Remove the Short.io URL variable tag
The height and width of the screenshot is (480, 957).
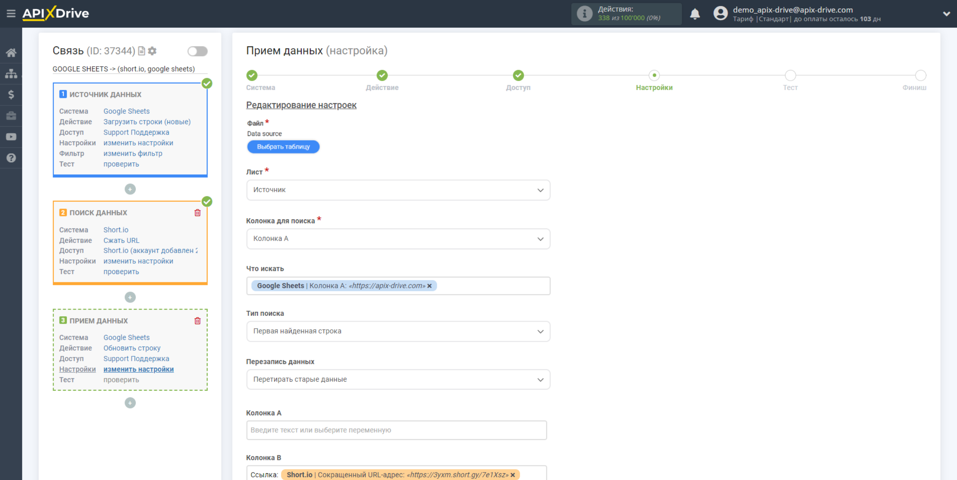[x=513, y=475]
